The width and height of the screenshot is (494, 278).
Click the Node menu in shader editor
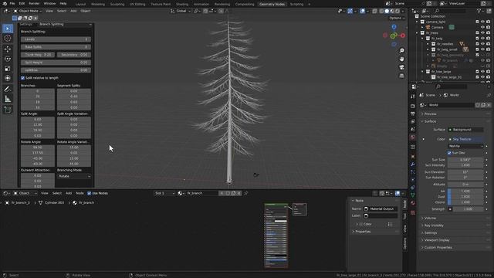coord(80,193)
